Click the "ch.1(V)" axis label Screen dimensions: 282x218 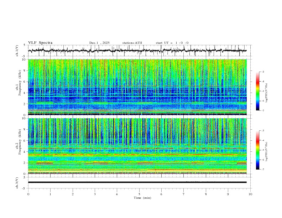[17, 51]
